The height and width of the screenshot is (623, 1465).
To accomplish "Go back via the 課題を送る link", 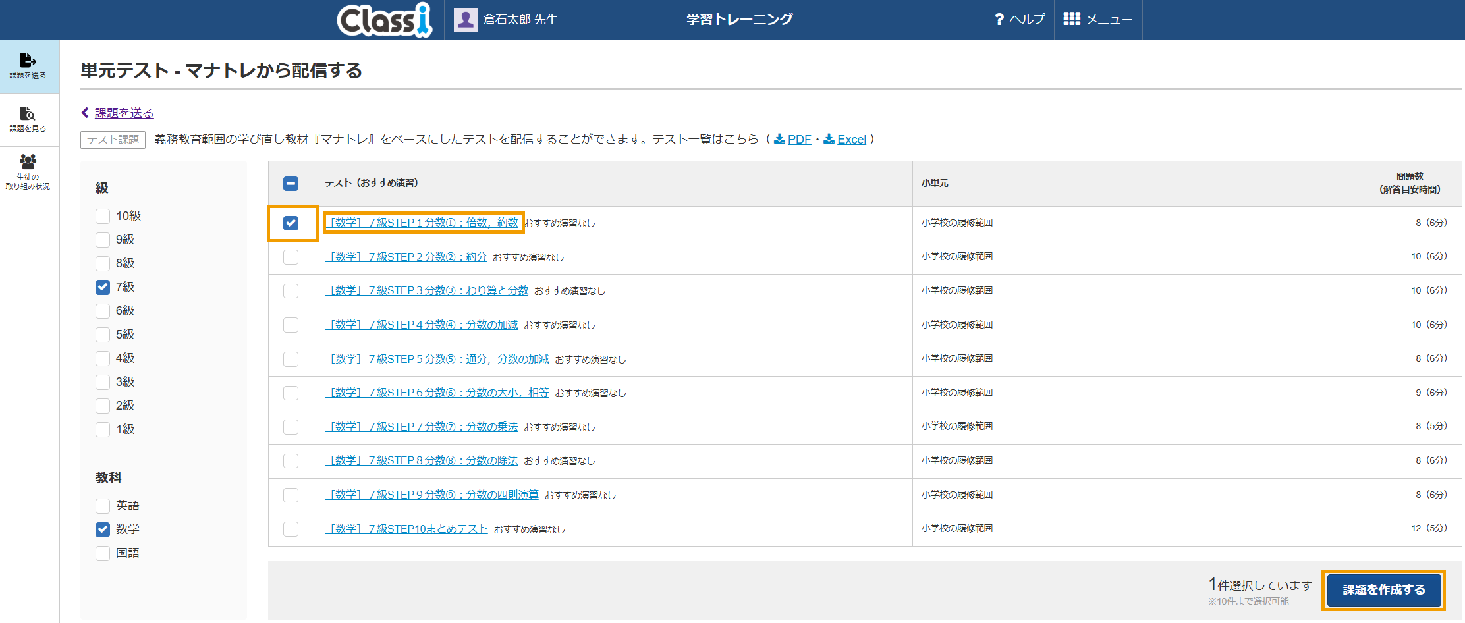I will pyautogui.click(x=124, y=113).
